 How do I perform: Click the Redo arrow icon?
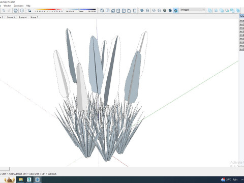pos(9,11)
